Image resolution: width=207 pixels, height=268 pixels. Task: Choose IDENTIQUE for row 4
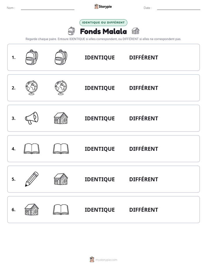coord(100,149)
